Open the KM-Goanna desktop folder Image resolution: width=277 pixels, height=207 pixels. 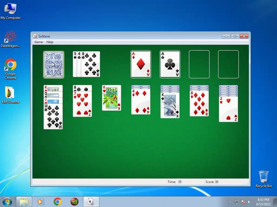tap(11, 95)
